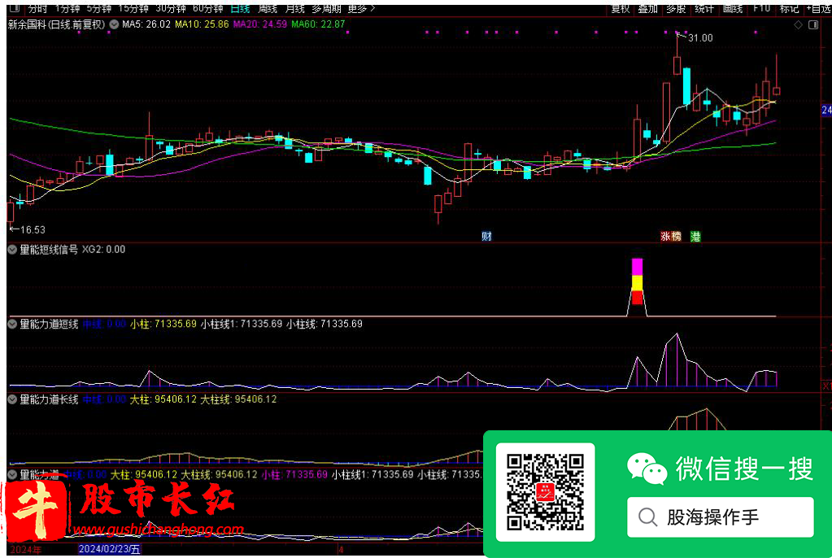Click the 新余国科(日线,前复权) stock title
Image resolution: width=832 pixels, height=558 pixels.
[x=56, y=24]
